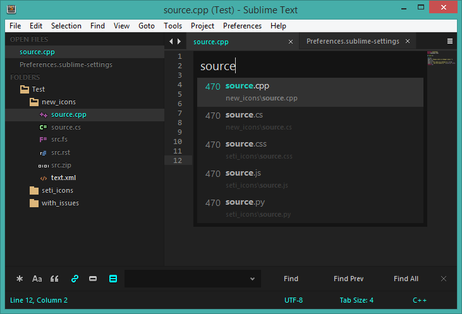Change the C++ syntax in status bar
This screenshot has width=462, height=314.
pyautogui.click(x=420, y=300)
